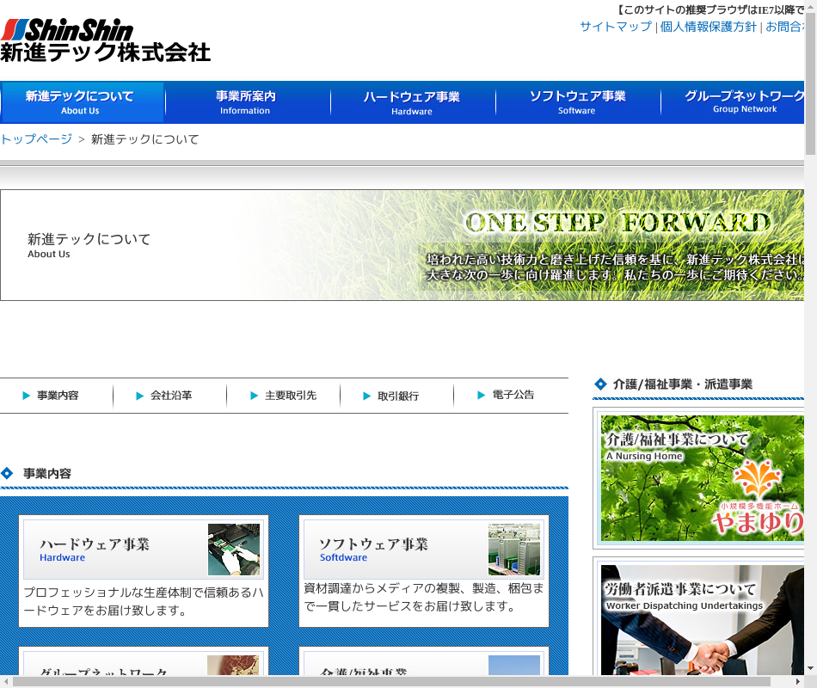Viewport: 817px width, 688px height.
Task: Select the 事業所案内 Information menu item
Action: (x=246, y=102)
